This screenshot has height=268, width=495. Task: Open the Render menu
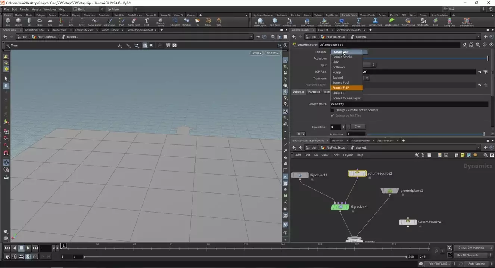[x=24, y=9]
